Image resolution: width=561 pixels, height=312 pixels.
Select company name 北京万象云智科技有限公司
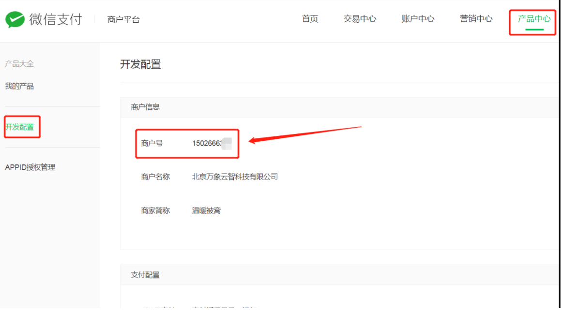coord(235,177)
